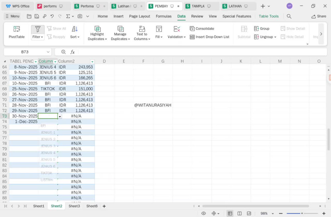Click Insert Drop-Down List
The height and width of the screenshot is (217, 331).
click(209, 37)
